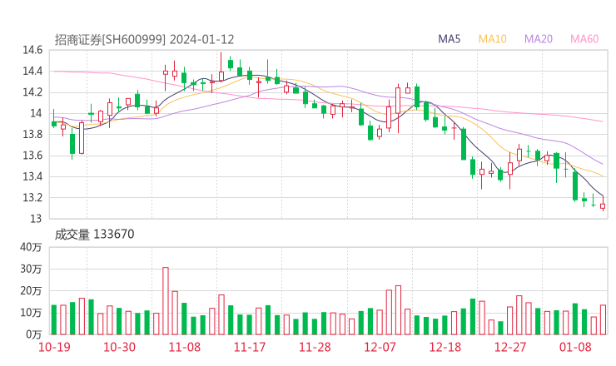
Task: Click the 14.6 price axis label
Action: [x=32, y=50]
